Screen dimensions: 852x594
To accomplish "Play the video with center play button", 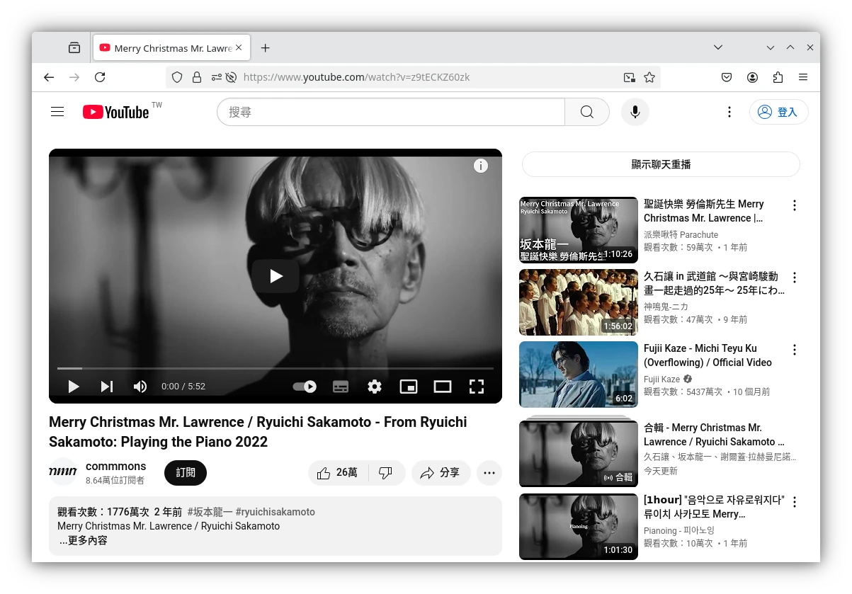I will pos(276,276).
